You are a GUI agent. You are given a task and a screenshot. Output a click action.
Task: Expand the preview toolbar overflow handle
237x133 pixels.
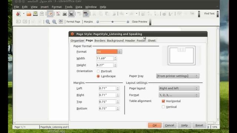pos(150,22)
